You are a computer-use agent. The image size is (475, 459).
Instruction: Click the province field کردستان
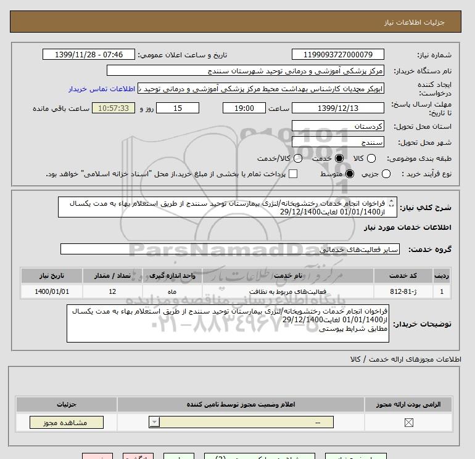338,126
